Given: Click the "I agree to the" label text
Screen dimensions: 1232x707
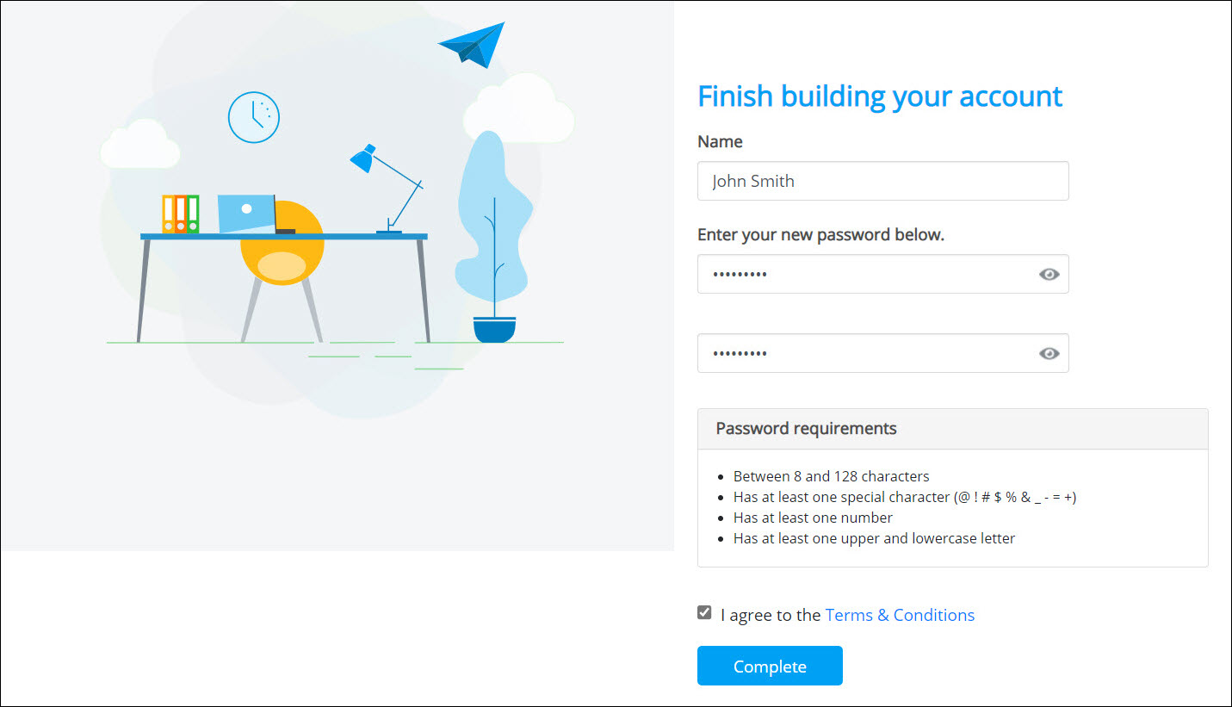Looking at the screenshot, I should [x=771, y=615].
